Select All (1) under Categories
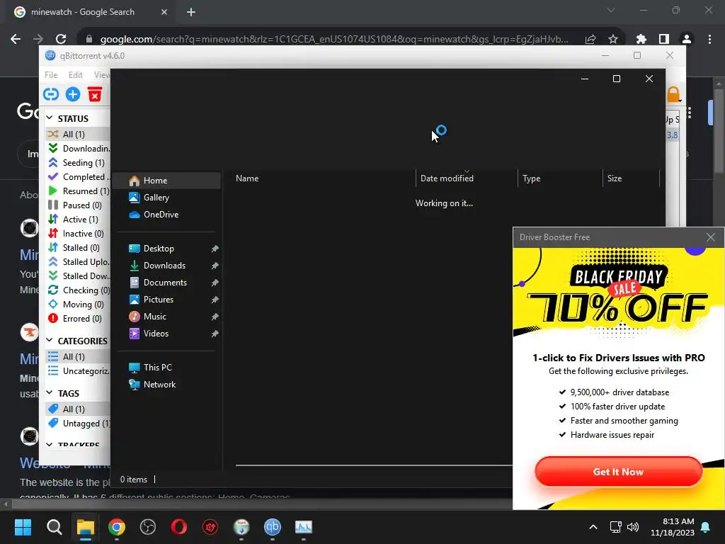 pyautogui.click(x=78, y=357)
